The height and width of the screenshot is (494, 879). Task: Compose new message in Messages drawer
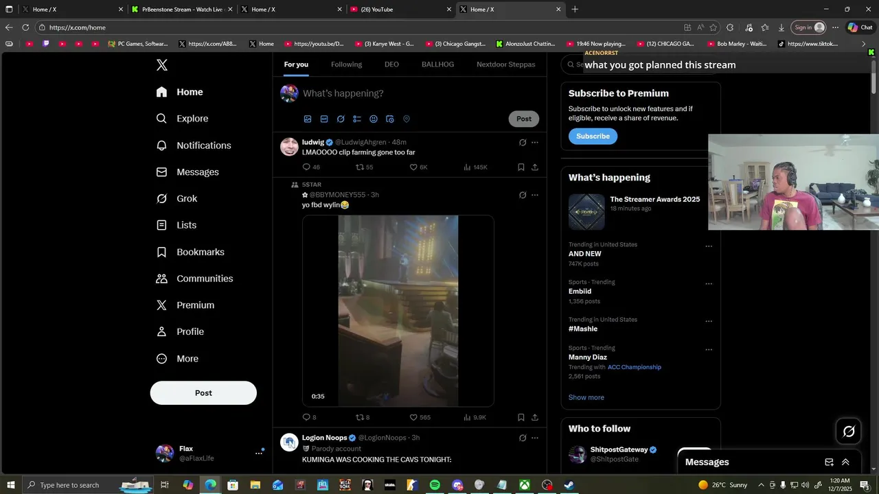coord(829,462)
